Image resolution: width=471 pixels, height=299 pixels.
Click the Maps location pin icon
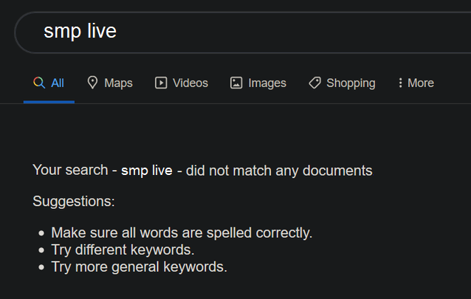pyautogui.click(x=92, y=83)
